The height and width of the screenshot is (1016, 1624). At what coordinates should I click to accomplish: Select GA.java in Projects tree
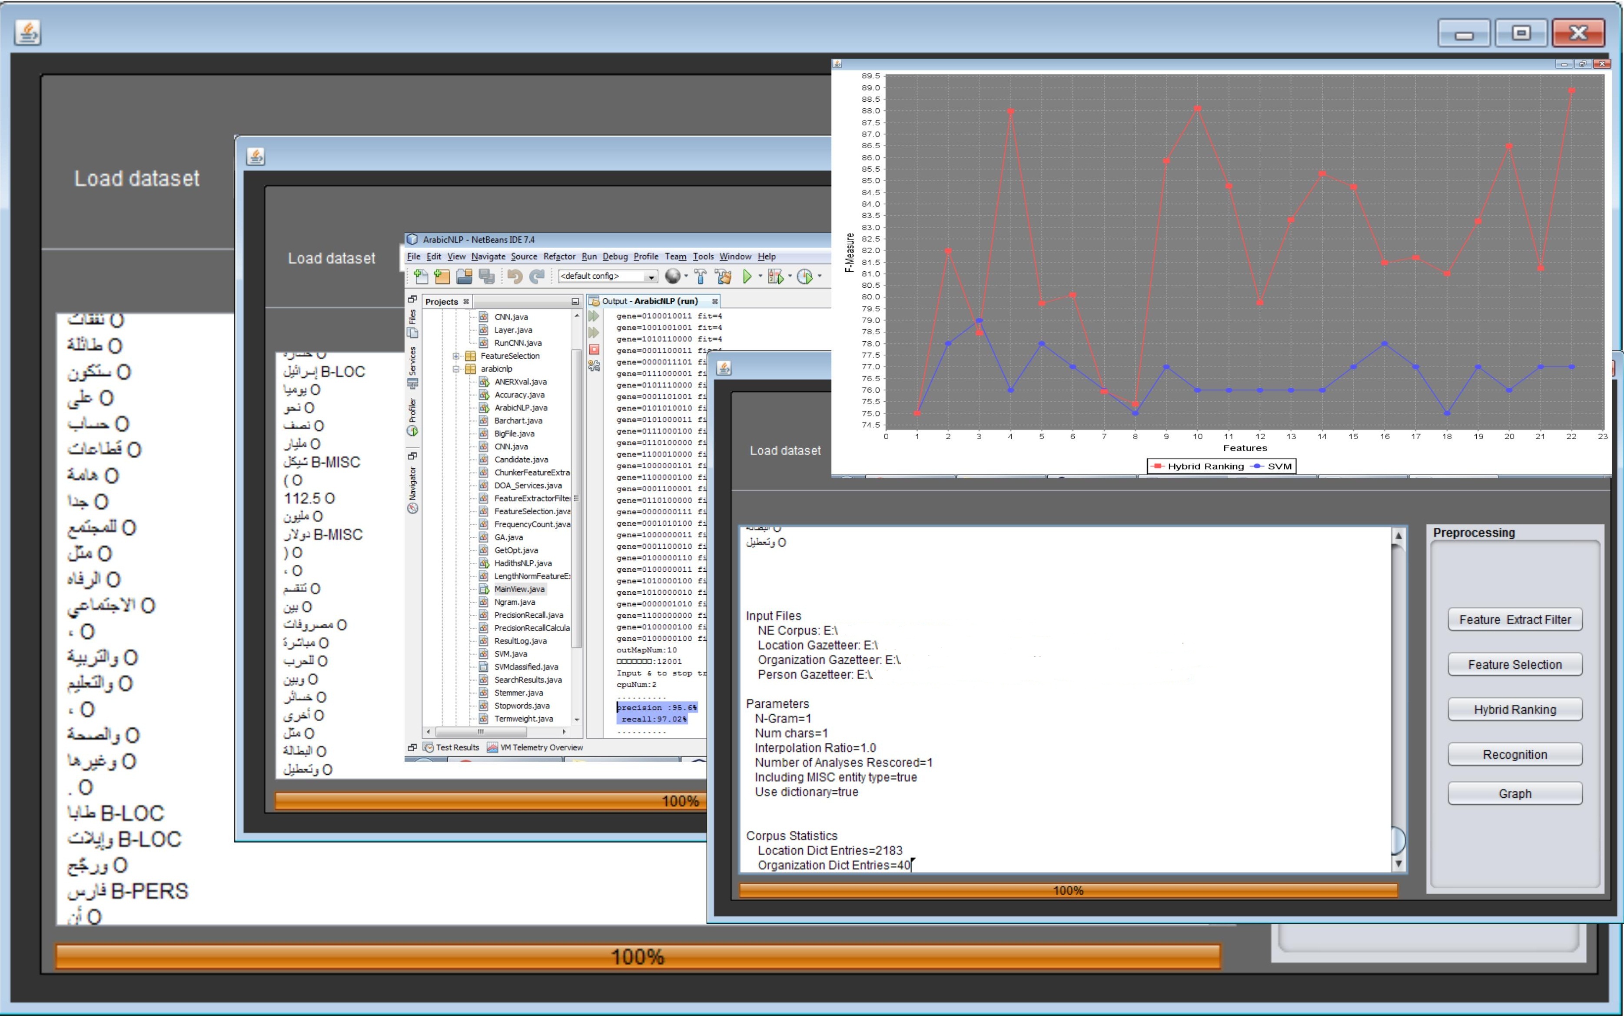click(x=508, y=538)
